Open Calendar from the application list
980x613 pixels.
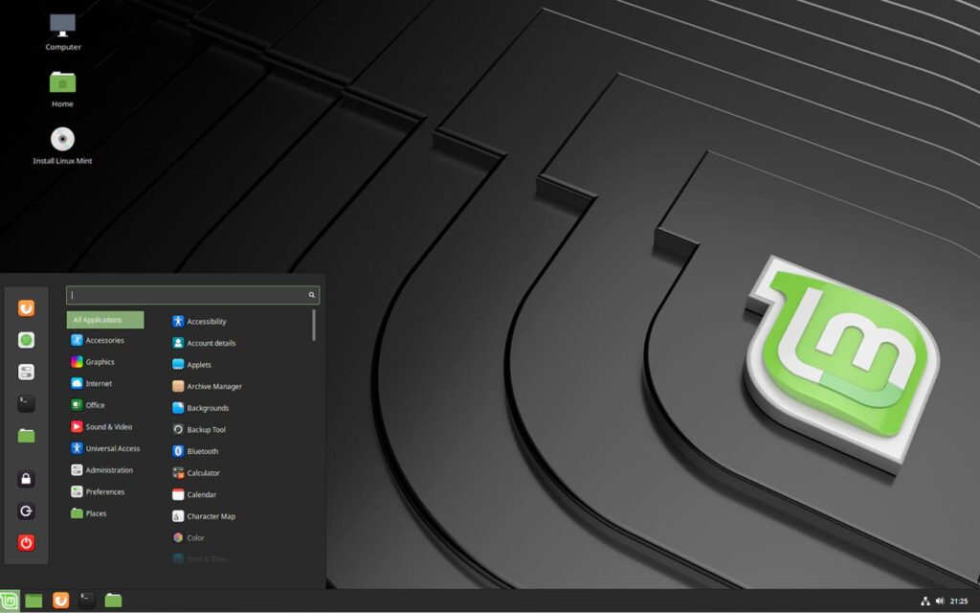[194, 494]
